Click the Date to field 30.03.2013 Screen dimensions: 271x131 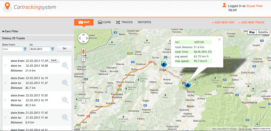[x=40, y=49]
